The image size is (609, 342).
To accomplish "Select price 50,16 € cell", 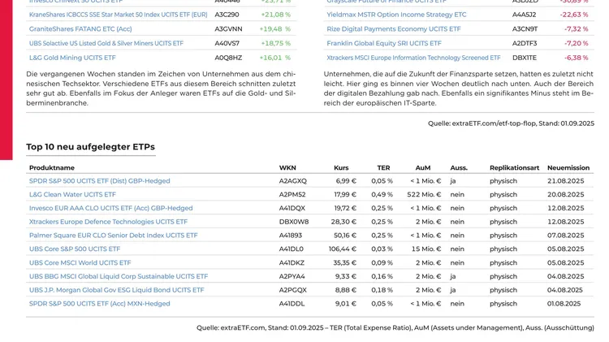I will click(x=345, y=236).
